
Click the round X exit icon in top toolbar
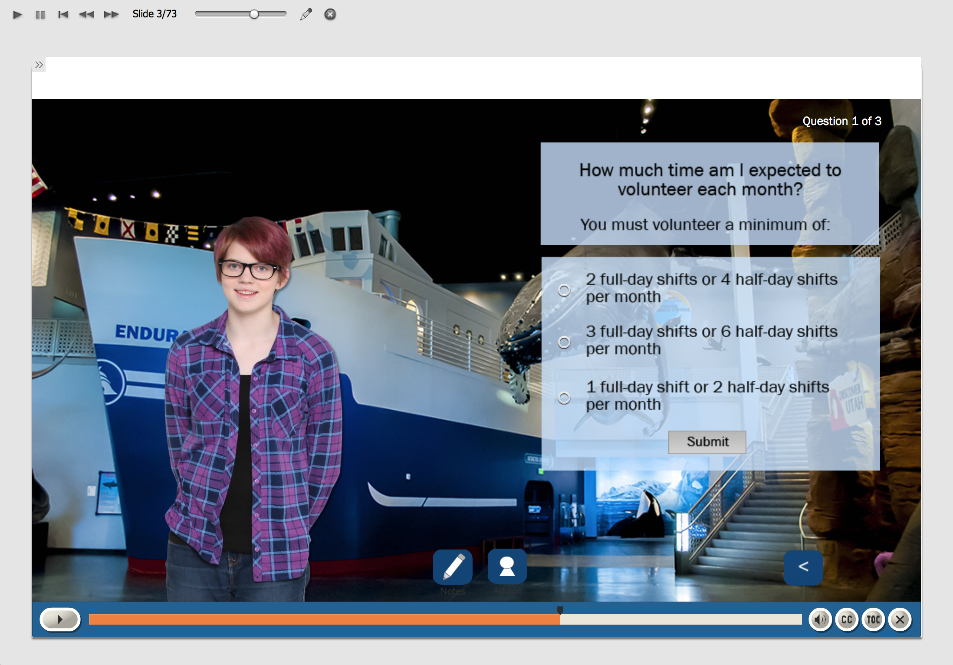point(330,15)
